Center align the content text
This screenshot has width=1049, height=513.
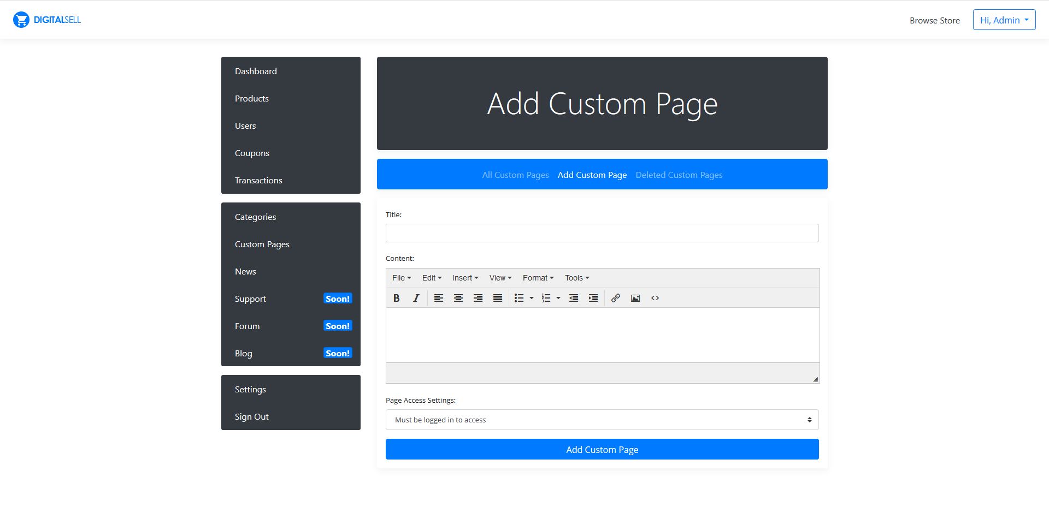[458, 298]
